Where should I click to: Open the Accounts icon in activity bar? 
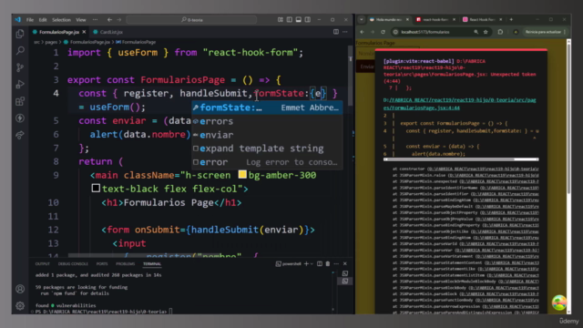(20, 289)
